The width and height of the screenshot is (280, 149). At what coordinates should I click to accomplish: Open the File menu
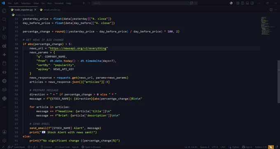click(9, 3)
